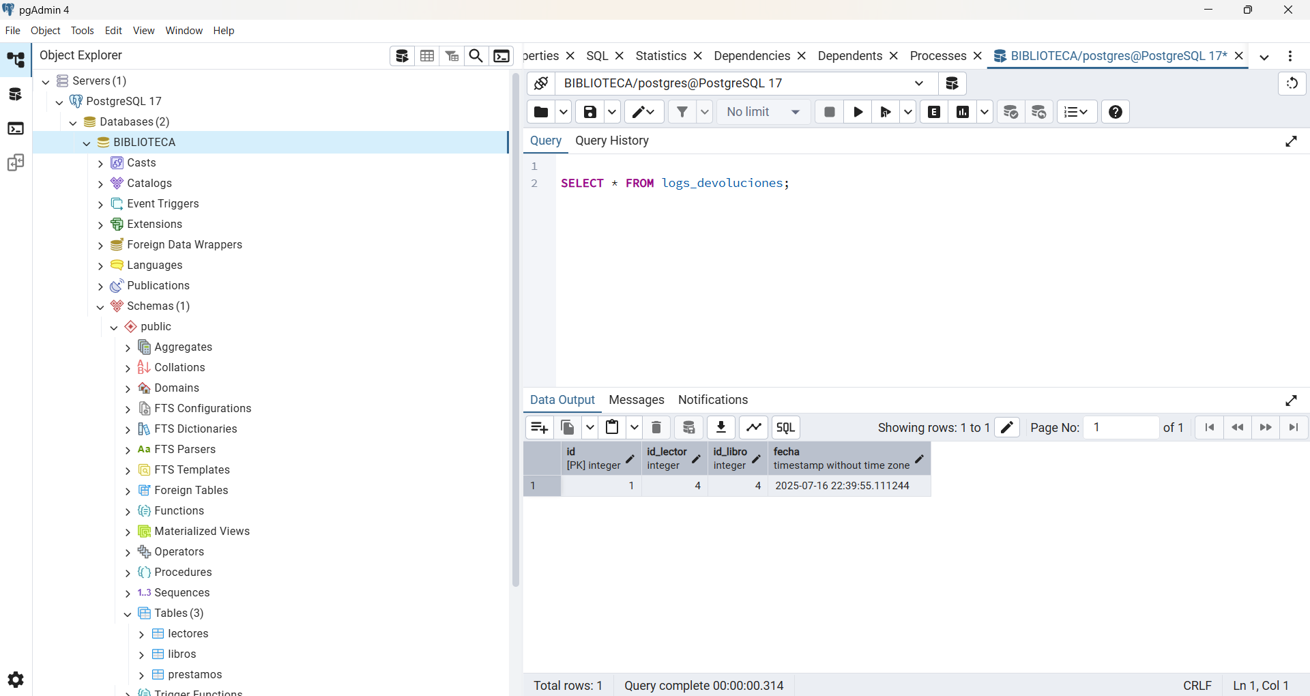Click the fecha column header
This screenshot has width=1310, height=696.
tap(849, 459)
